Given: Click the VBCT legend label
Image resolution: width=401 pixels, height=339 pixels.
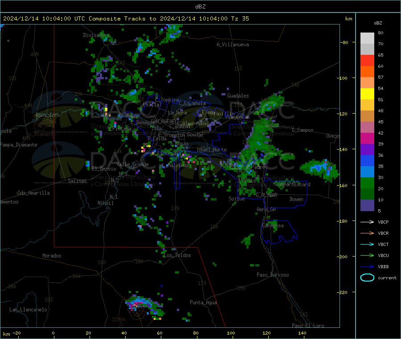Looking at the screenshot, I should (x=383, y=244).
